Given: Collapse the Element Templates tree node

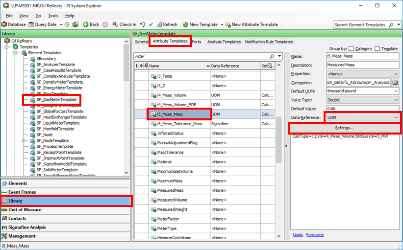Looking at the screenshot, I should 15,53.
